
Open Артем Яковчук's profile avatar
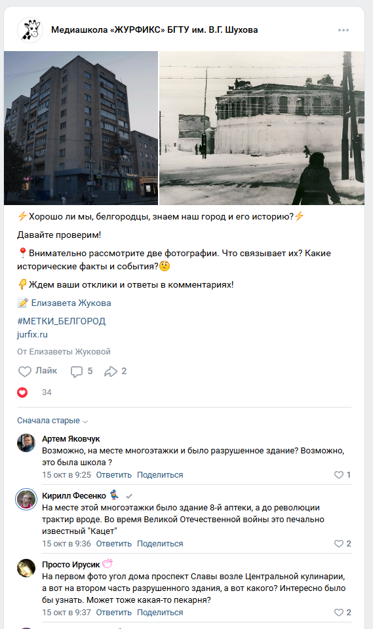click(26, 443)
